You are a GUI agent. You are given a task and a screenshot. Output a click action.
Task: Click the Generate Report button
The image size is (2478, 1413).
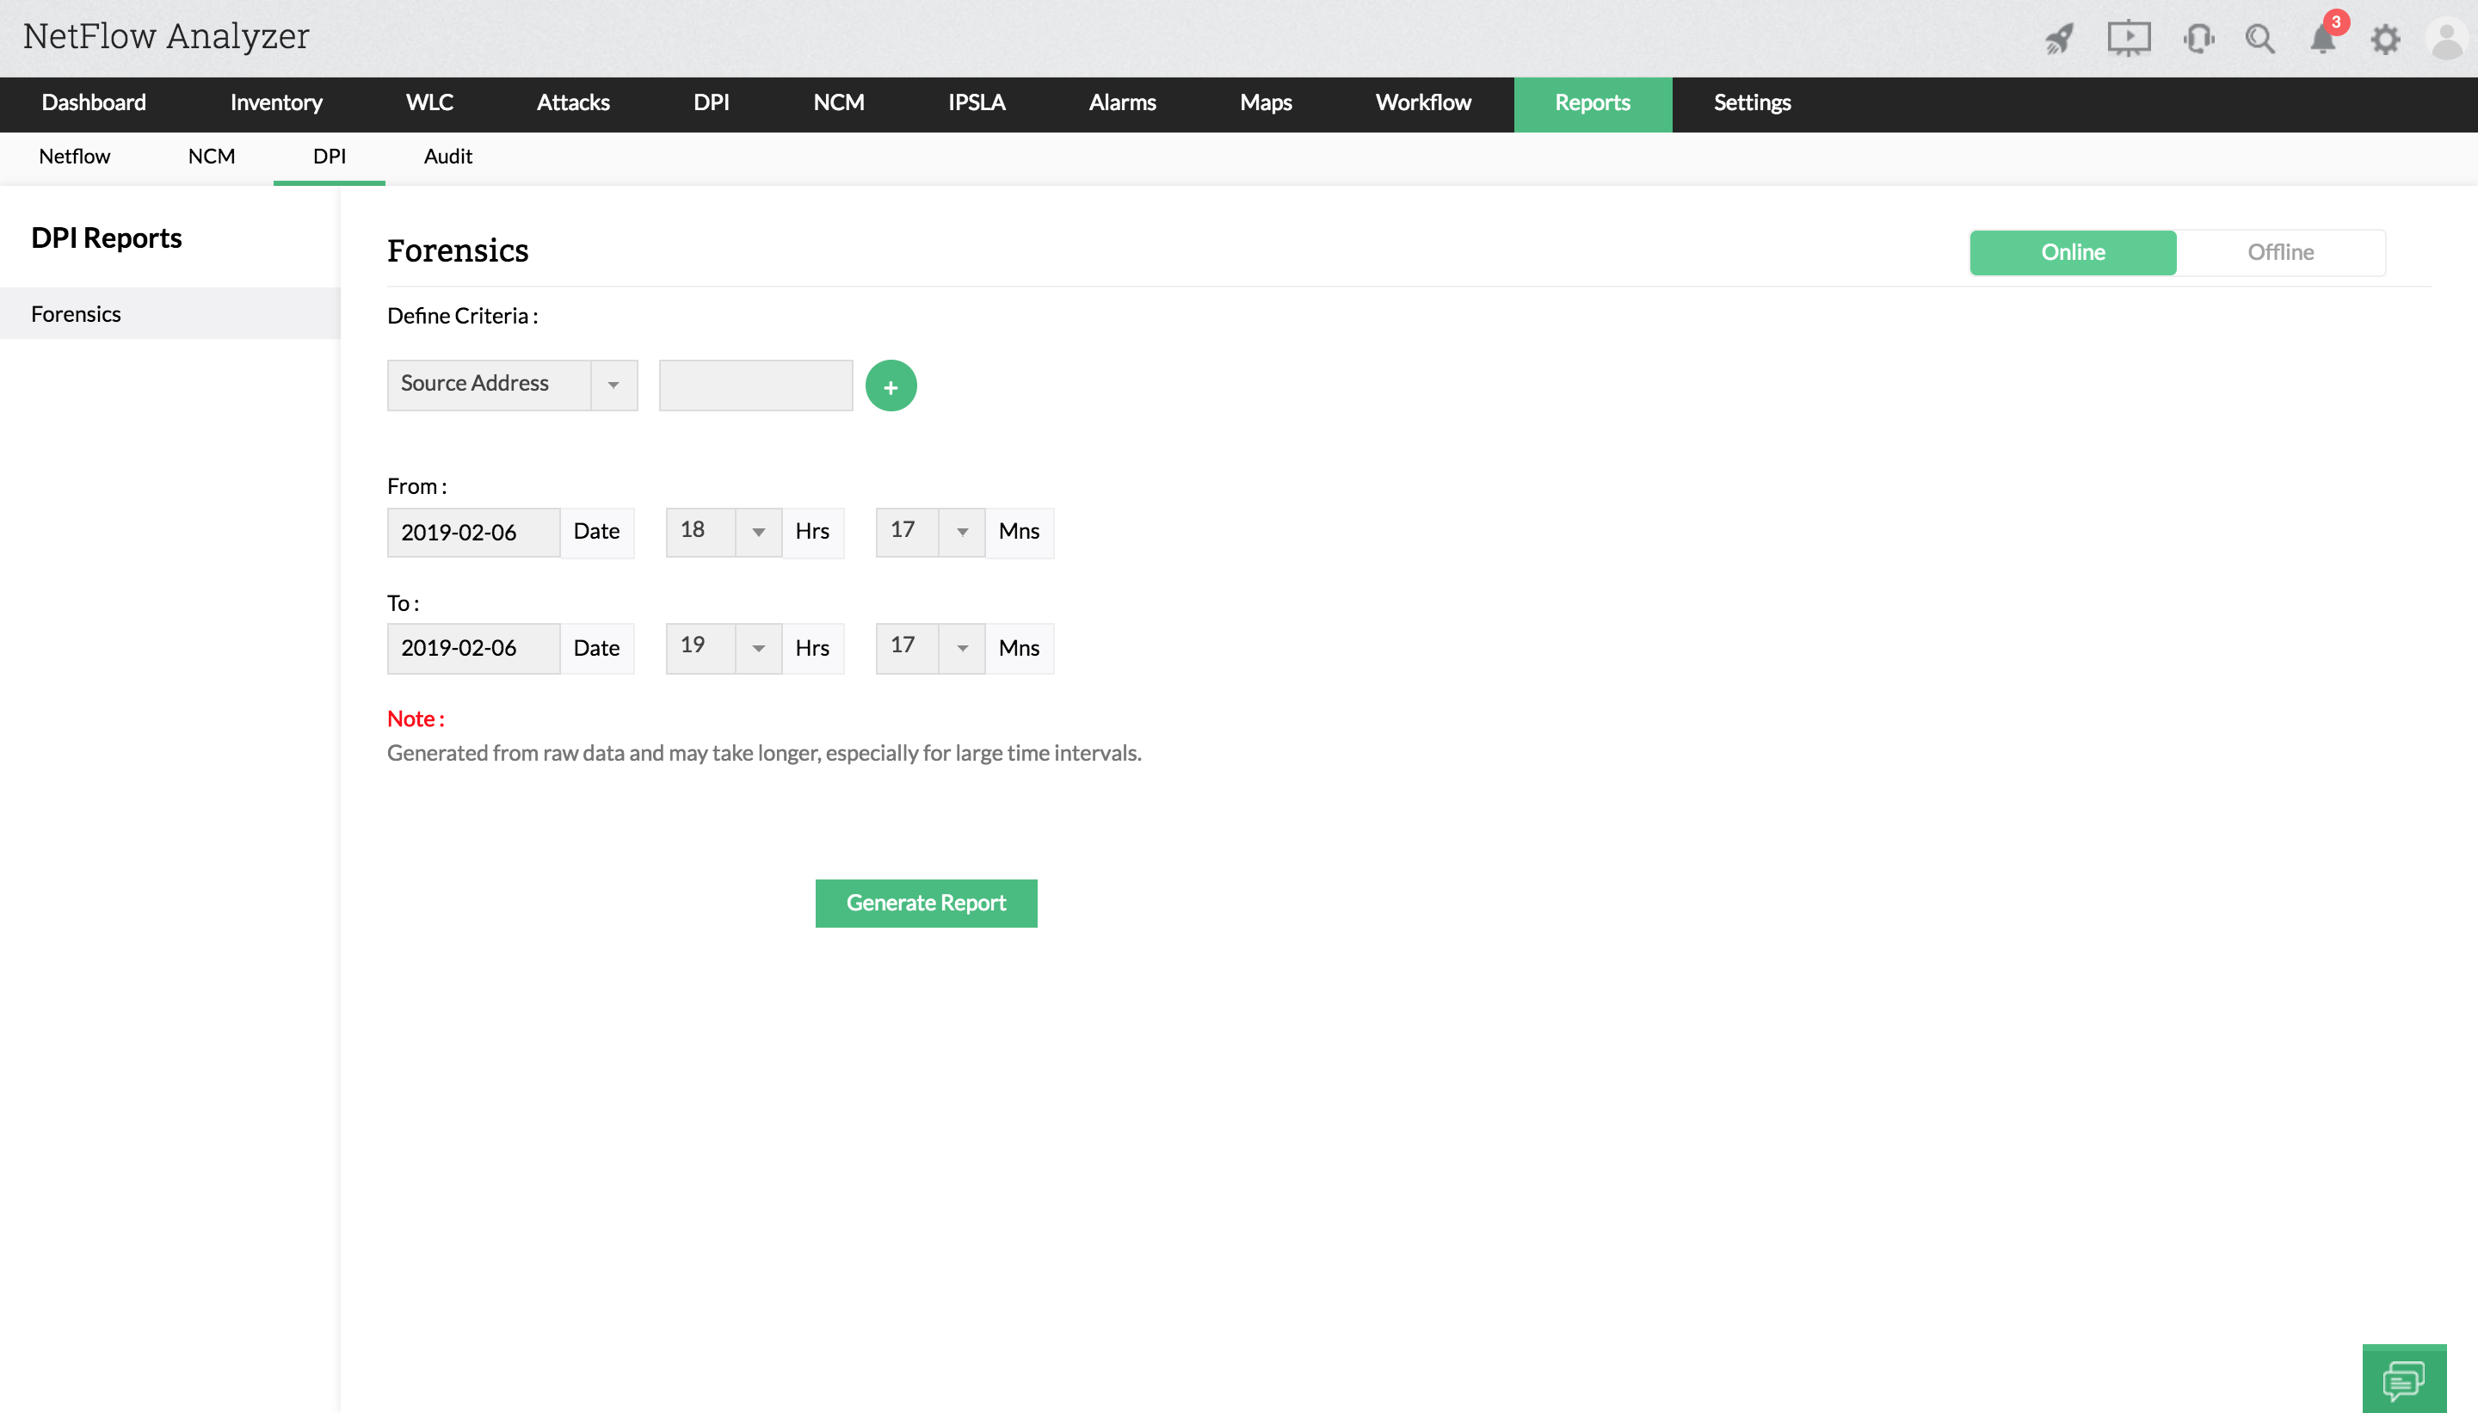coord(926,903)
